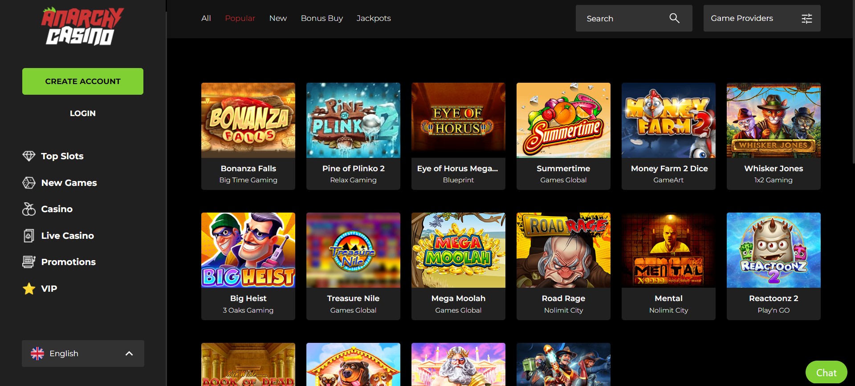
Task: Click the 1x2 Gaming provider label
Action: pyautogui.click(x=774, y=180)
